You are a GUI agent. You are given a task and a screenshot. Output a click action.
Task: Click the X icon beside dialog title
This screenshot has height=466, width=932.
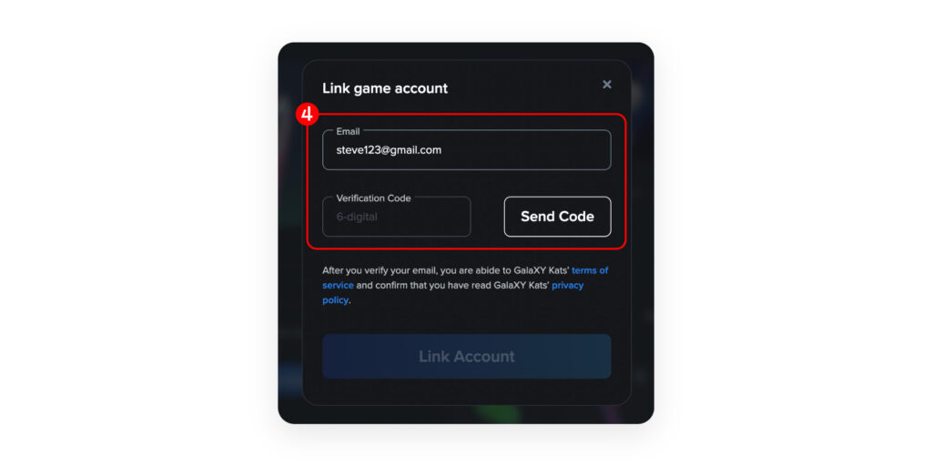607,85
